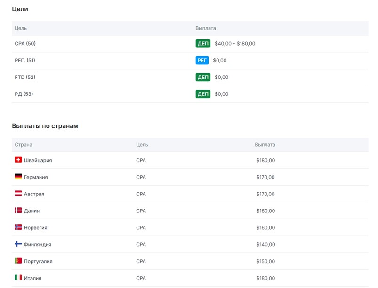Image resolution: width=378 pixels, height=288 pixels.
Task: Click the ДЕП badge in РД row
Action: tap(203, 94)
